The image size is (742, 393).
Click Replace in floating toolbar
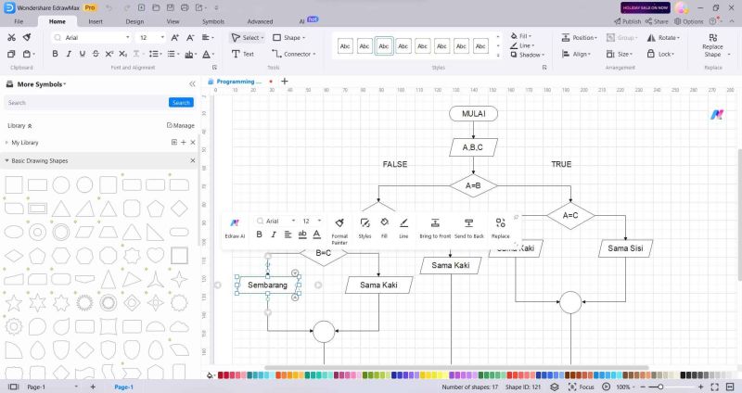click(x=500, y=228)
